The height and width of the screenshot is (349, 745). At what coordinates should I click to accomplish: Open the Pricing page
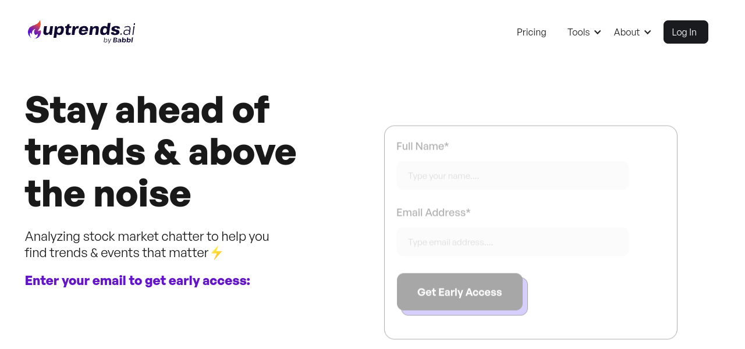click(x=531, y=32)
